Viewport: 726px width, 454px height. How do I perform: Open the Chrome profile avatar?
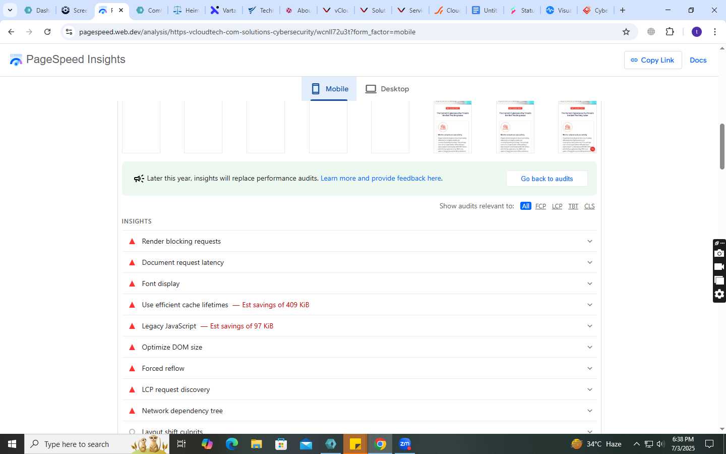pos(697,32)
